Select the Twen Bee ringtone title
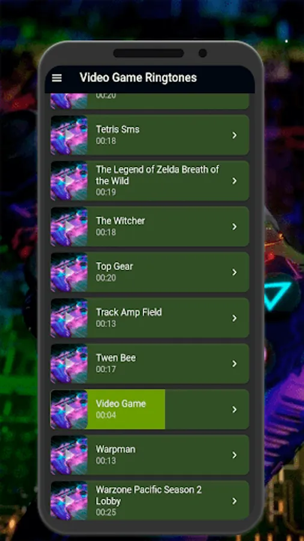Image resolution: width=304 pixels, height=541 pixels. point(116,358)
